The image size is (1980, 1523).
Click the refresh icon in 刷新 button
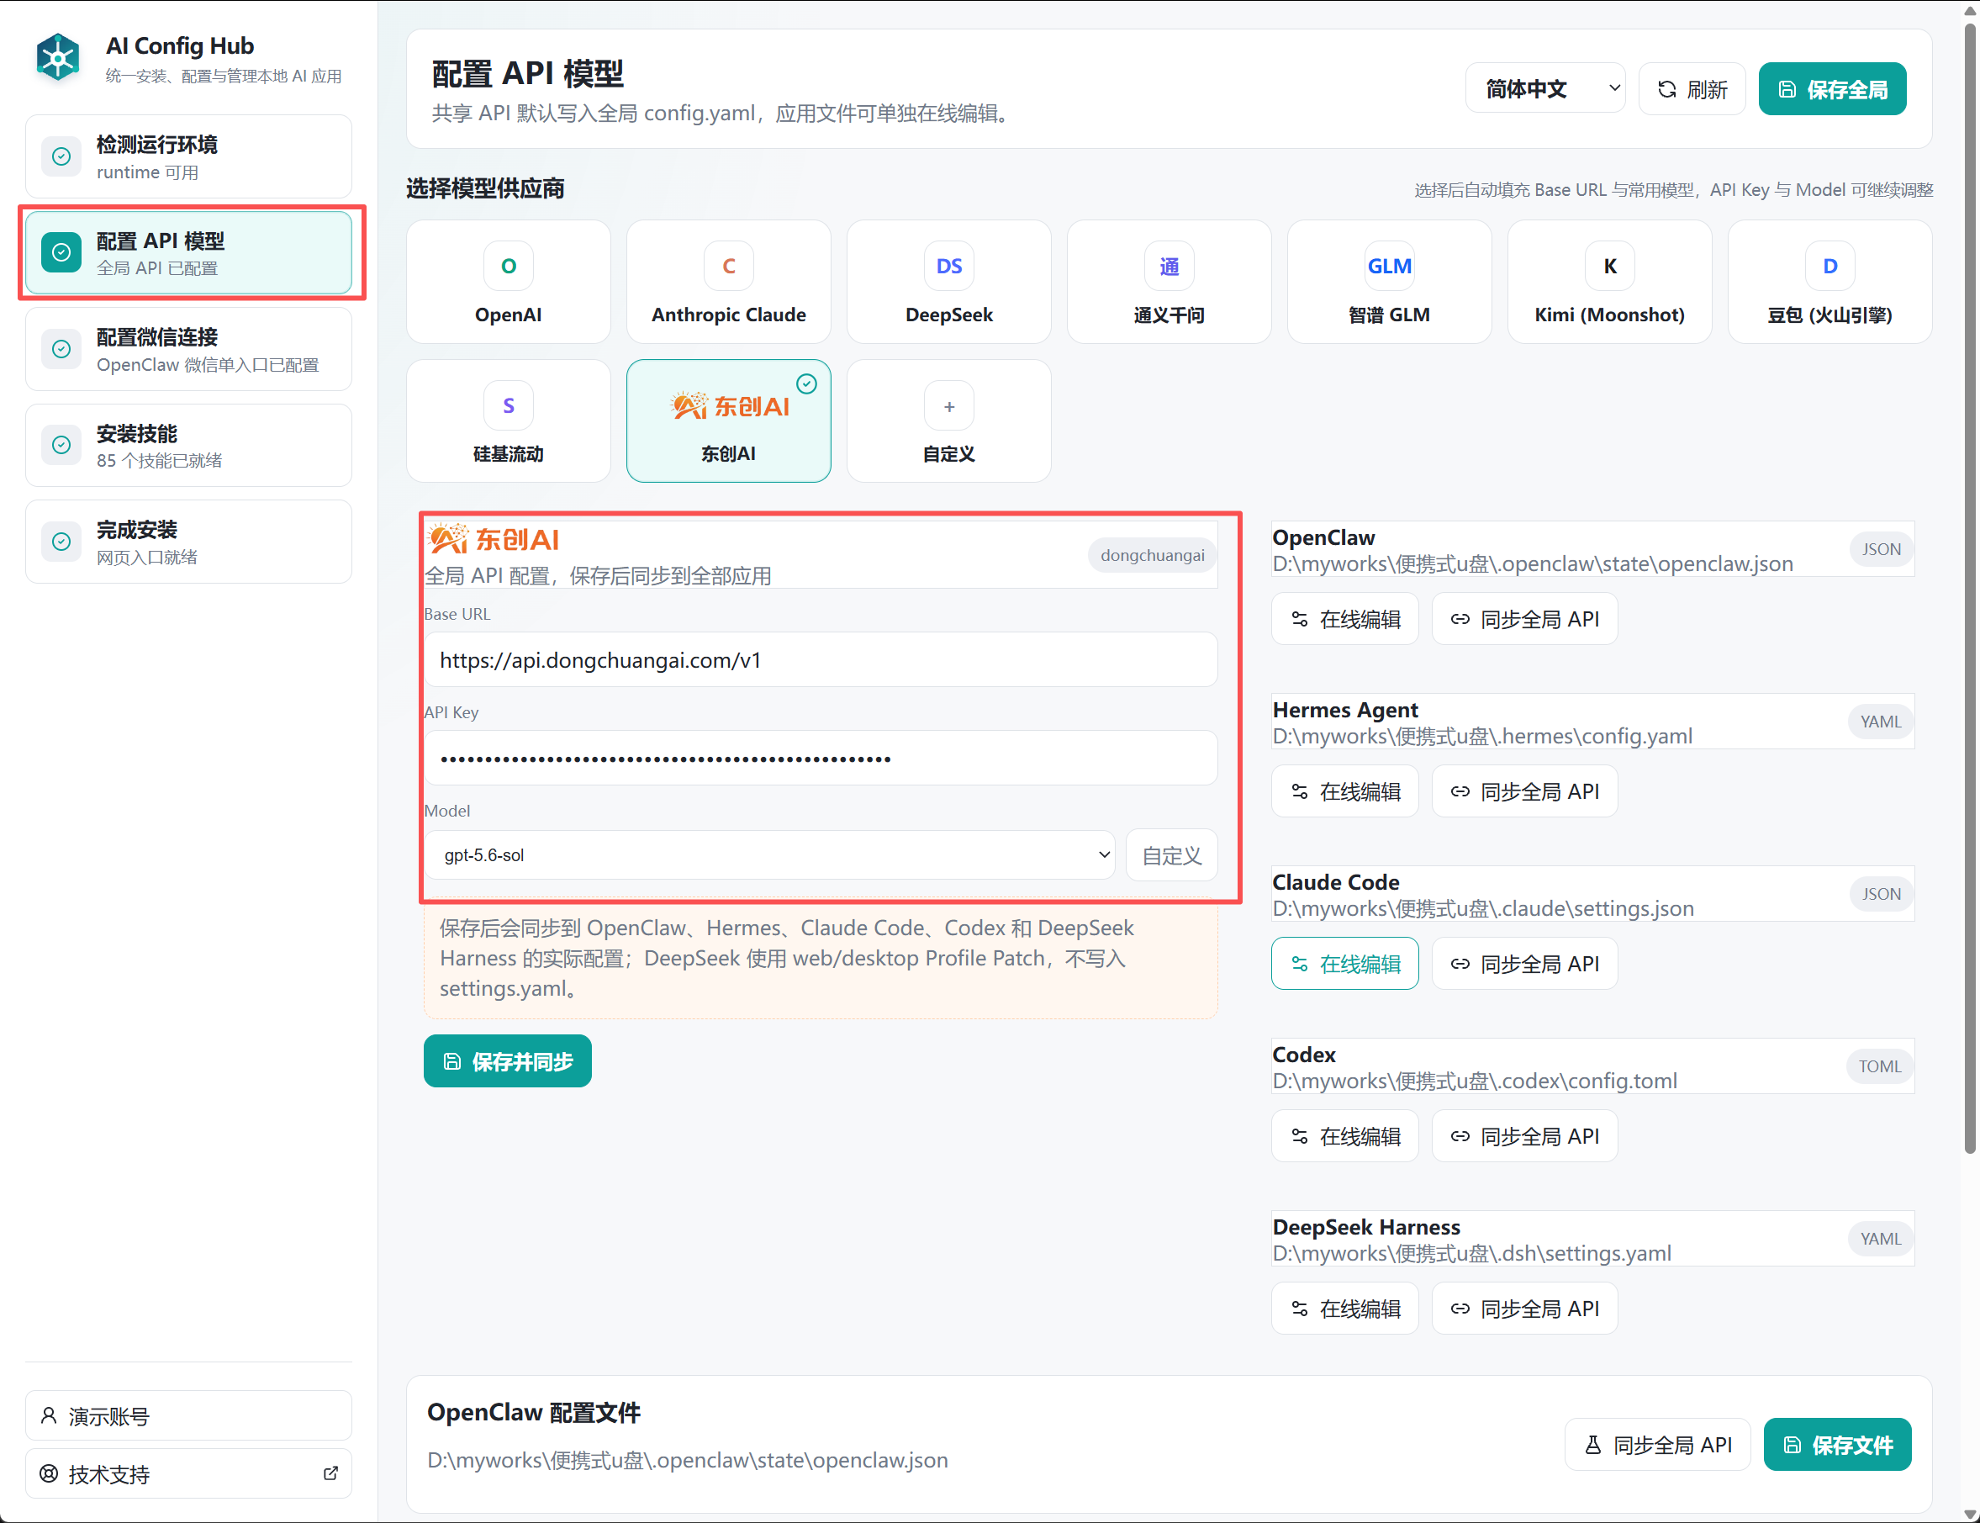(1666, 89)
